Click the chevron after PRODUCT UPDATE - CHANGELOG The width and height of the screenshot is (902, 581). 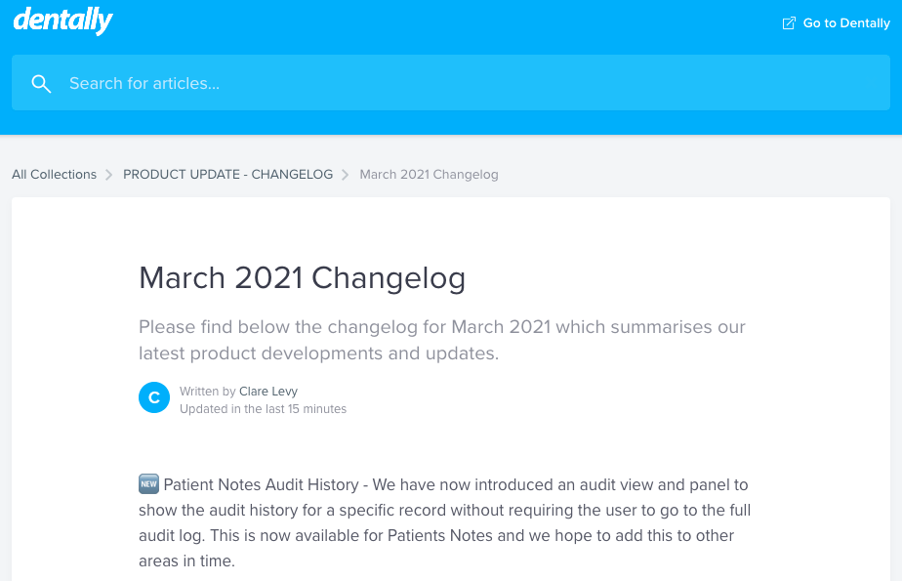(346, 175)
